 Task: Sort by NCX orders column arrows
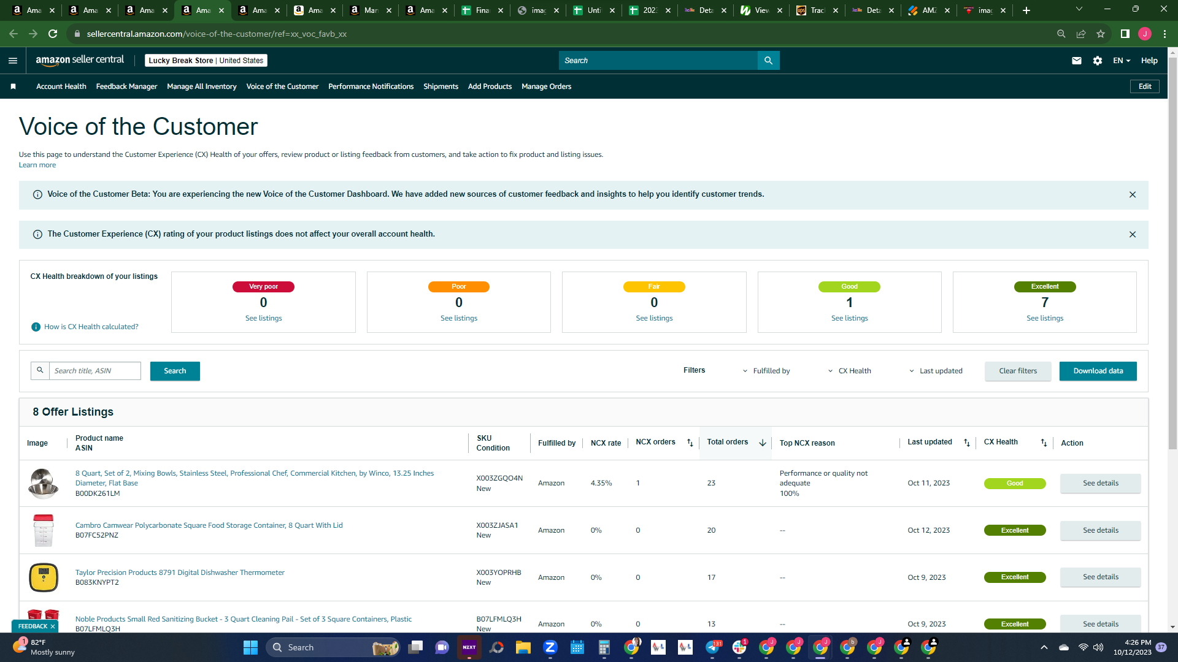tap(690, 443)
